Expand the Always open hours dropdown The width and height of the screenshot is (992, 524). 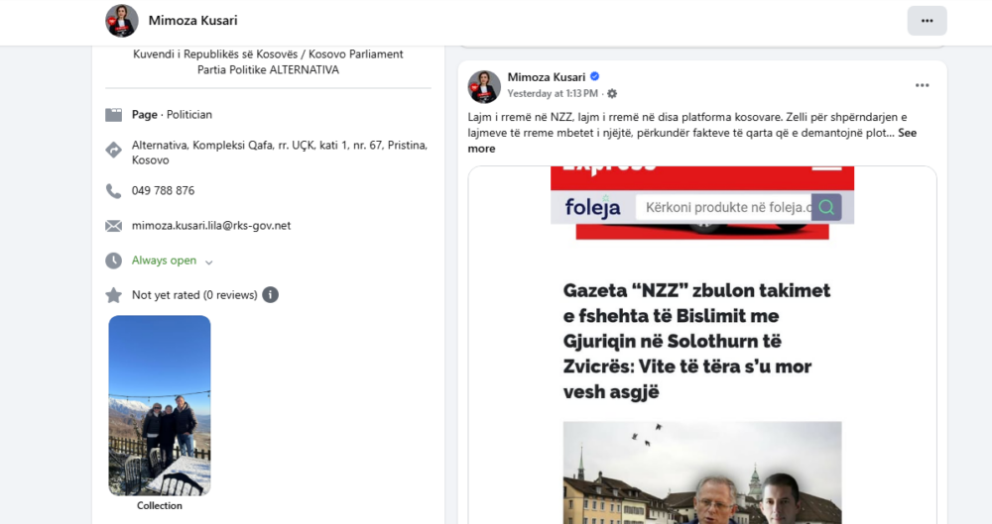pos(208,262)
